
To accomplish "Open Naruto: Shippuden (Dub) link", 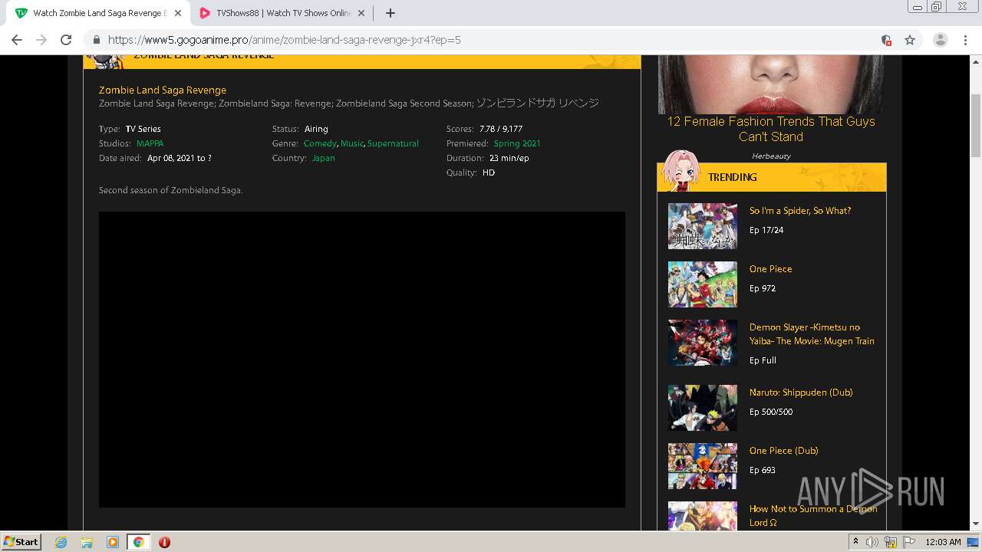I will tap(801, 393).
